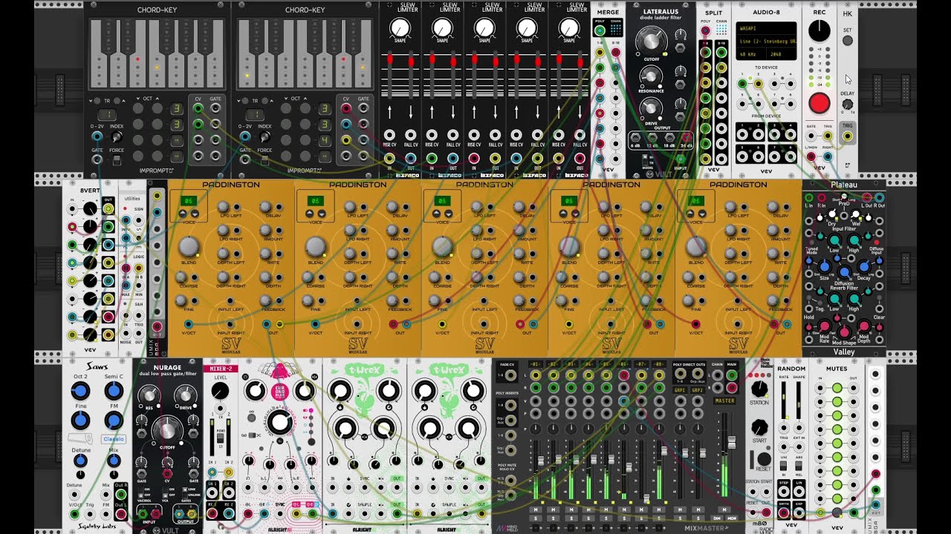The width and height of the screenshot is (951, 534).
Task: Flip the MONO/ST switch on MIXER-2
Action: tap(221, 438)
